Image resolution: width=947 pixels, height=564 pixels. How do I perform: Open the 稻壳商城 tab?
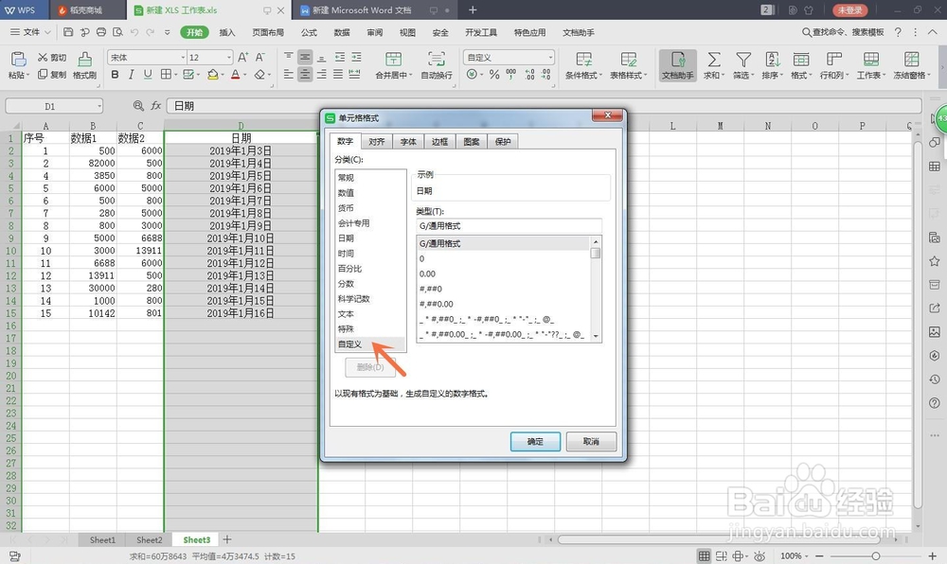pyautogui.click(x=86, y=10)
